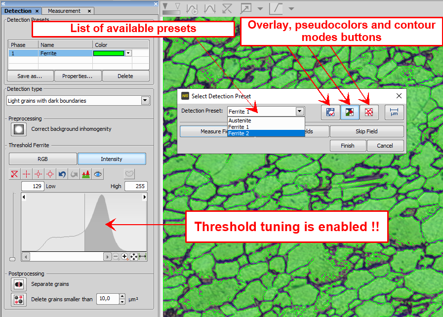Enable the contour mode button
This screenshot has width=443, height=317.
click(368, 112)
